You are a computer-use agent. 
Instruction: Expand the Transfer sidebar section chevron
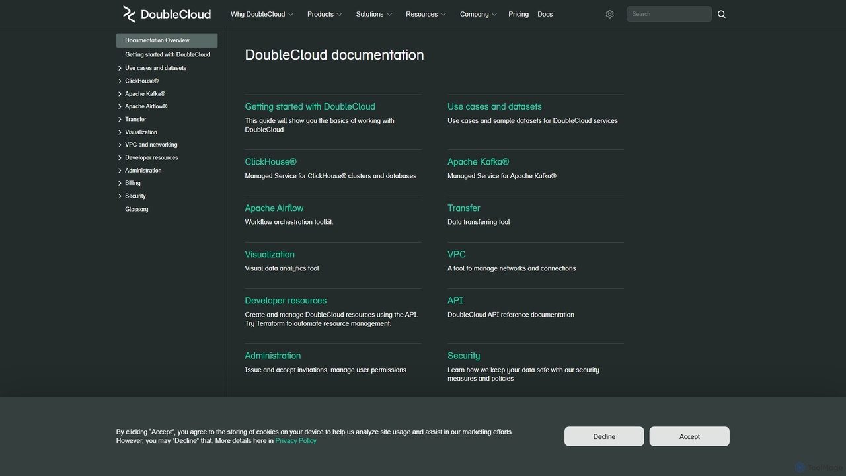pos(120,120)
